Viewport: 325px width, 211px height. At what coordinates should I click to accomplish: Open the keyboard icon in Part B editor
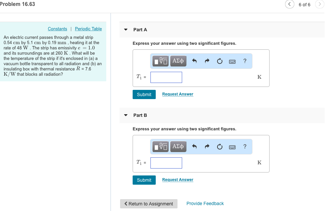pyautogui.click(x=232, y=146)
